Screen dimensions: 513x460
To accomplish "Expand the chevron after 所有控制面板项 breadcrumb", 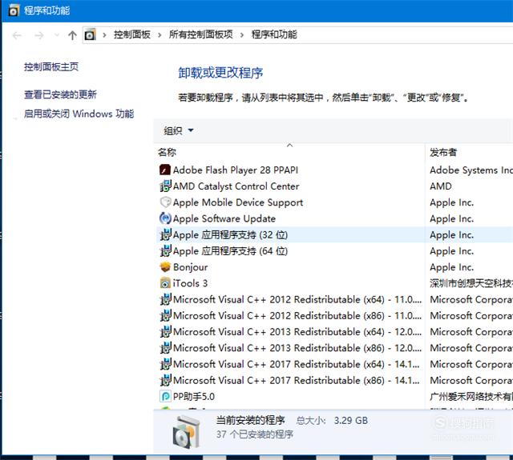I will click(x=242, y=34).
